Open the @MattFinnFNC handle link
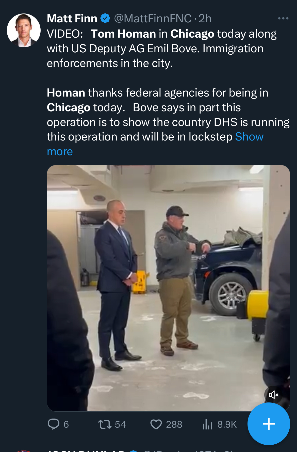 (x=153, y=19)
